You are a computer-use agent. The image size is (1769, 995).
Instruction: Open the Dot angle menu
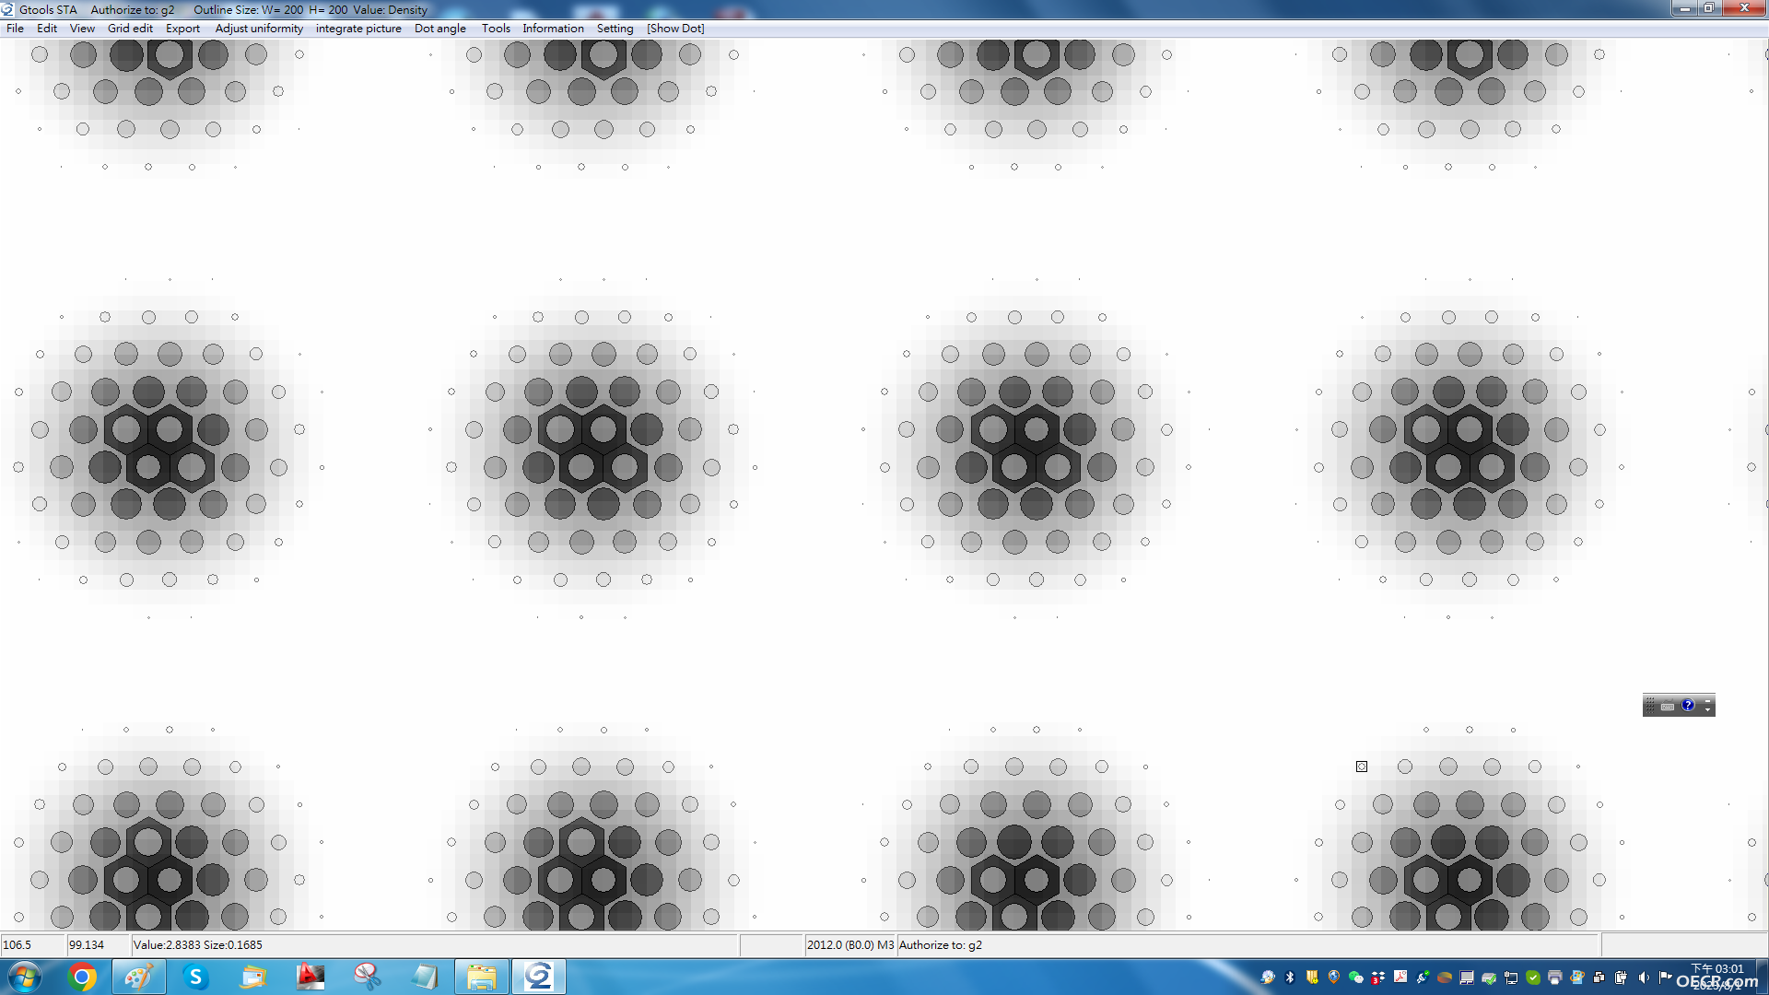tap(439, 29)
